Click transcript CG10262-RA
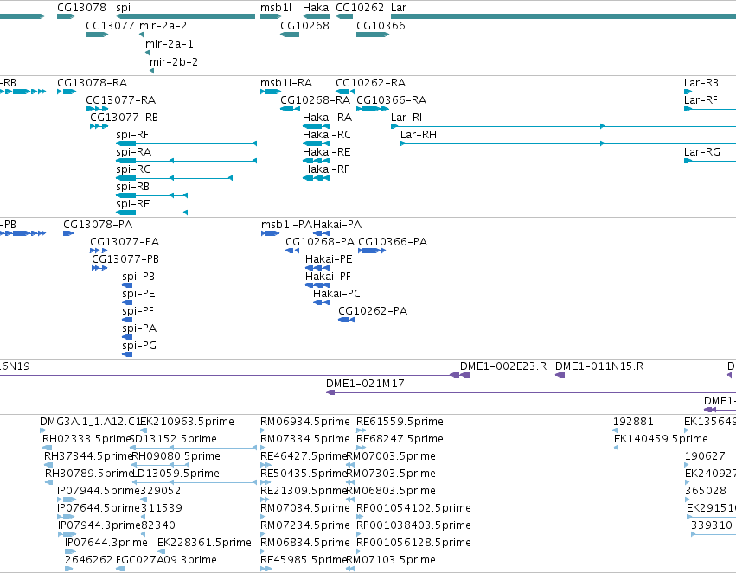Viewport: 736px width, 573px height. pos(371,82)
